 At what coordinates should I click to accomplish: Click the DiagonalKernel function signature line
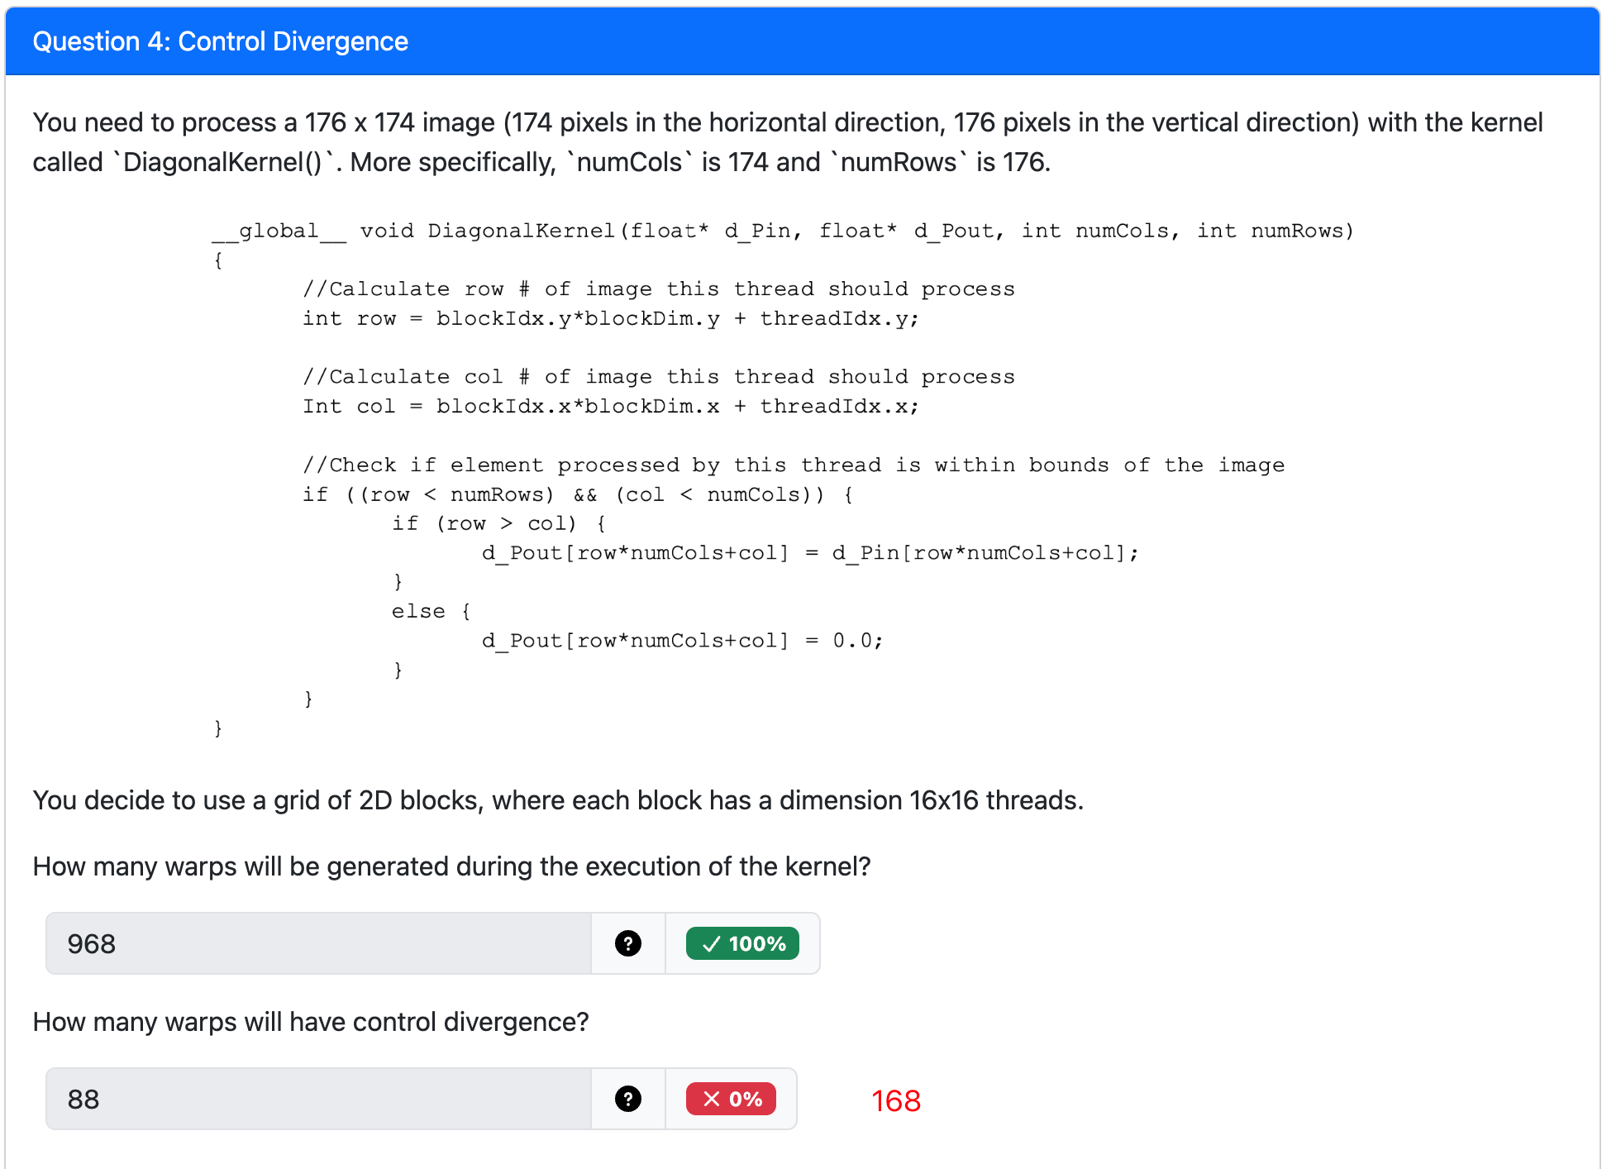(x=782, y=231)
